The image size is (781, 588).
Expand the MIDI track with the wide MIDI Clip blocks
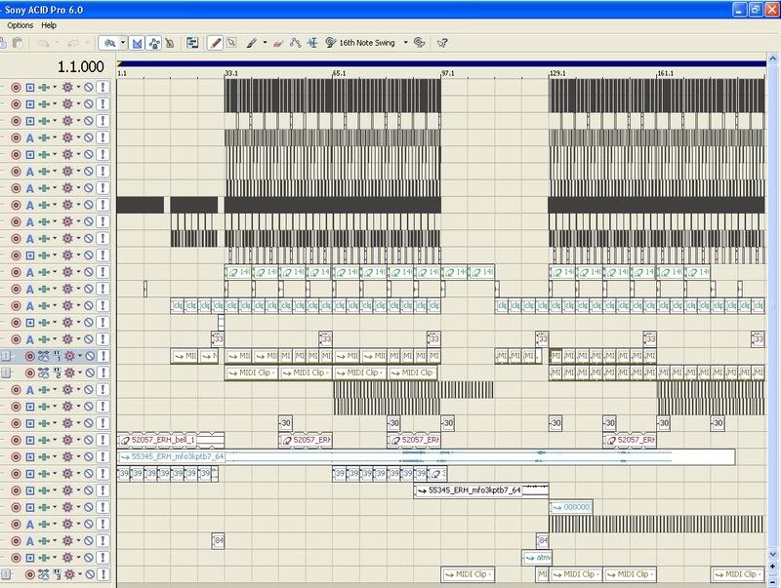5,373
